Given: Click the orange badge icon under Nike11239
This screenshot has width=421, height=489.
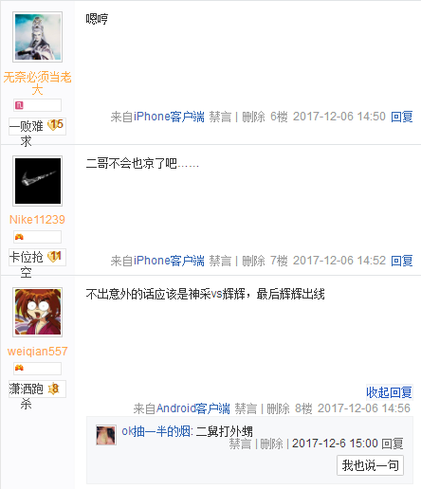Looking at the screenshot, I should 19,237.
